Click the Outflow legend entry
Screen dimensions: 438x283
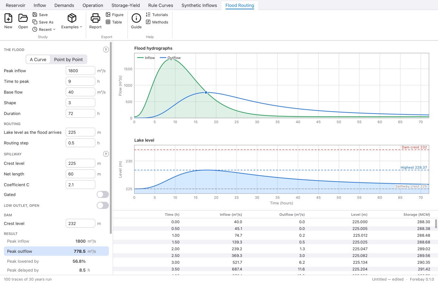[x=170, y=58]
